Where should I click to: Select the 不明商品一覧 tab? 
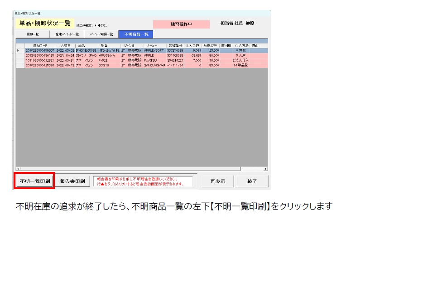(136, 34)
